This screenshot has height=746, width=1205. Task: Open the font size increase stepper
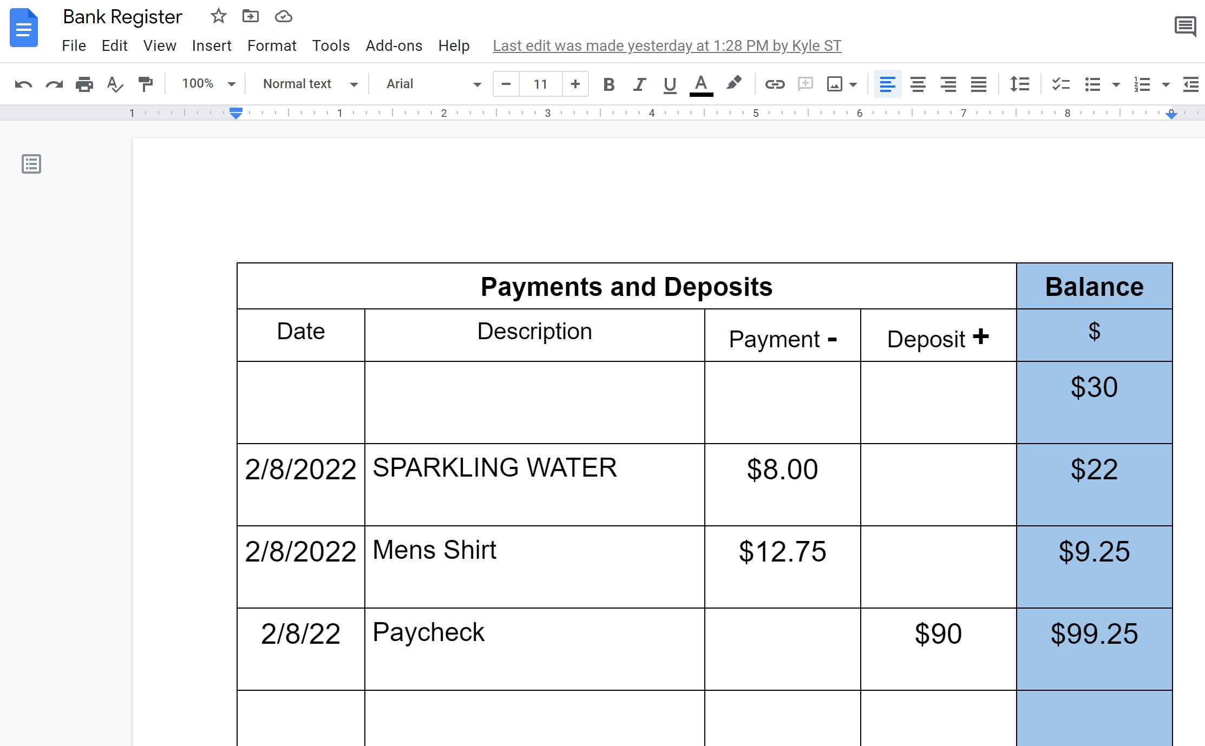tap(575, 84)
